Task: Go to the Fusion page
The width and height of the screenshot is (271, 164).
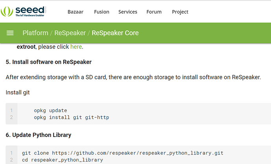Action: pos(102,12)
